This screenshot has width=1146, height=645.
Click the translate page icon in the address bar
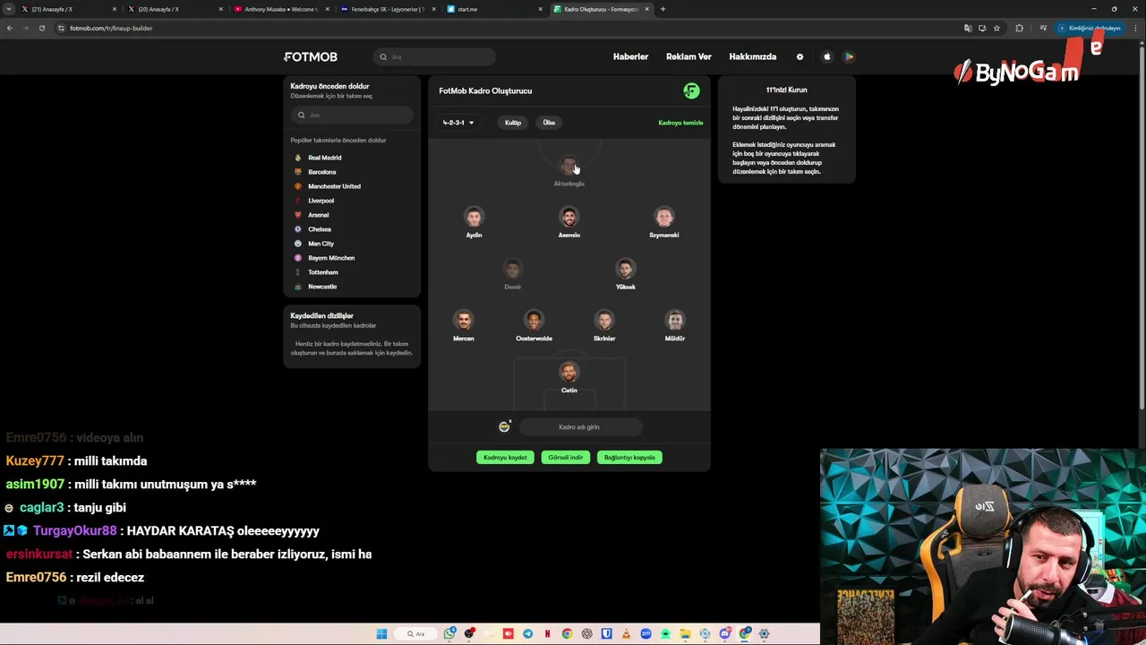[x=967, y=28]
